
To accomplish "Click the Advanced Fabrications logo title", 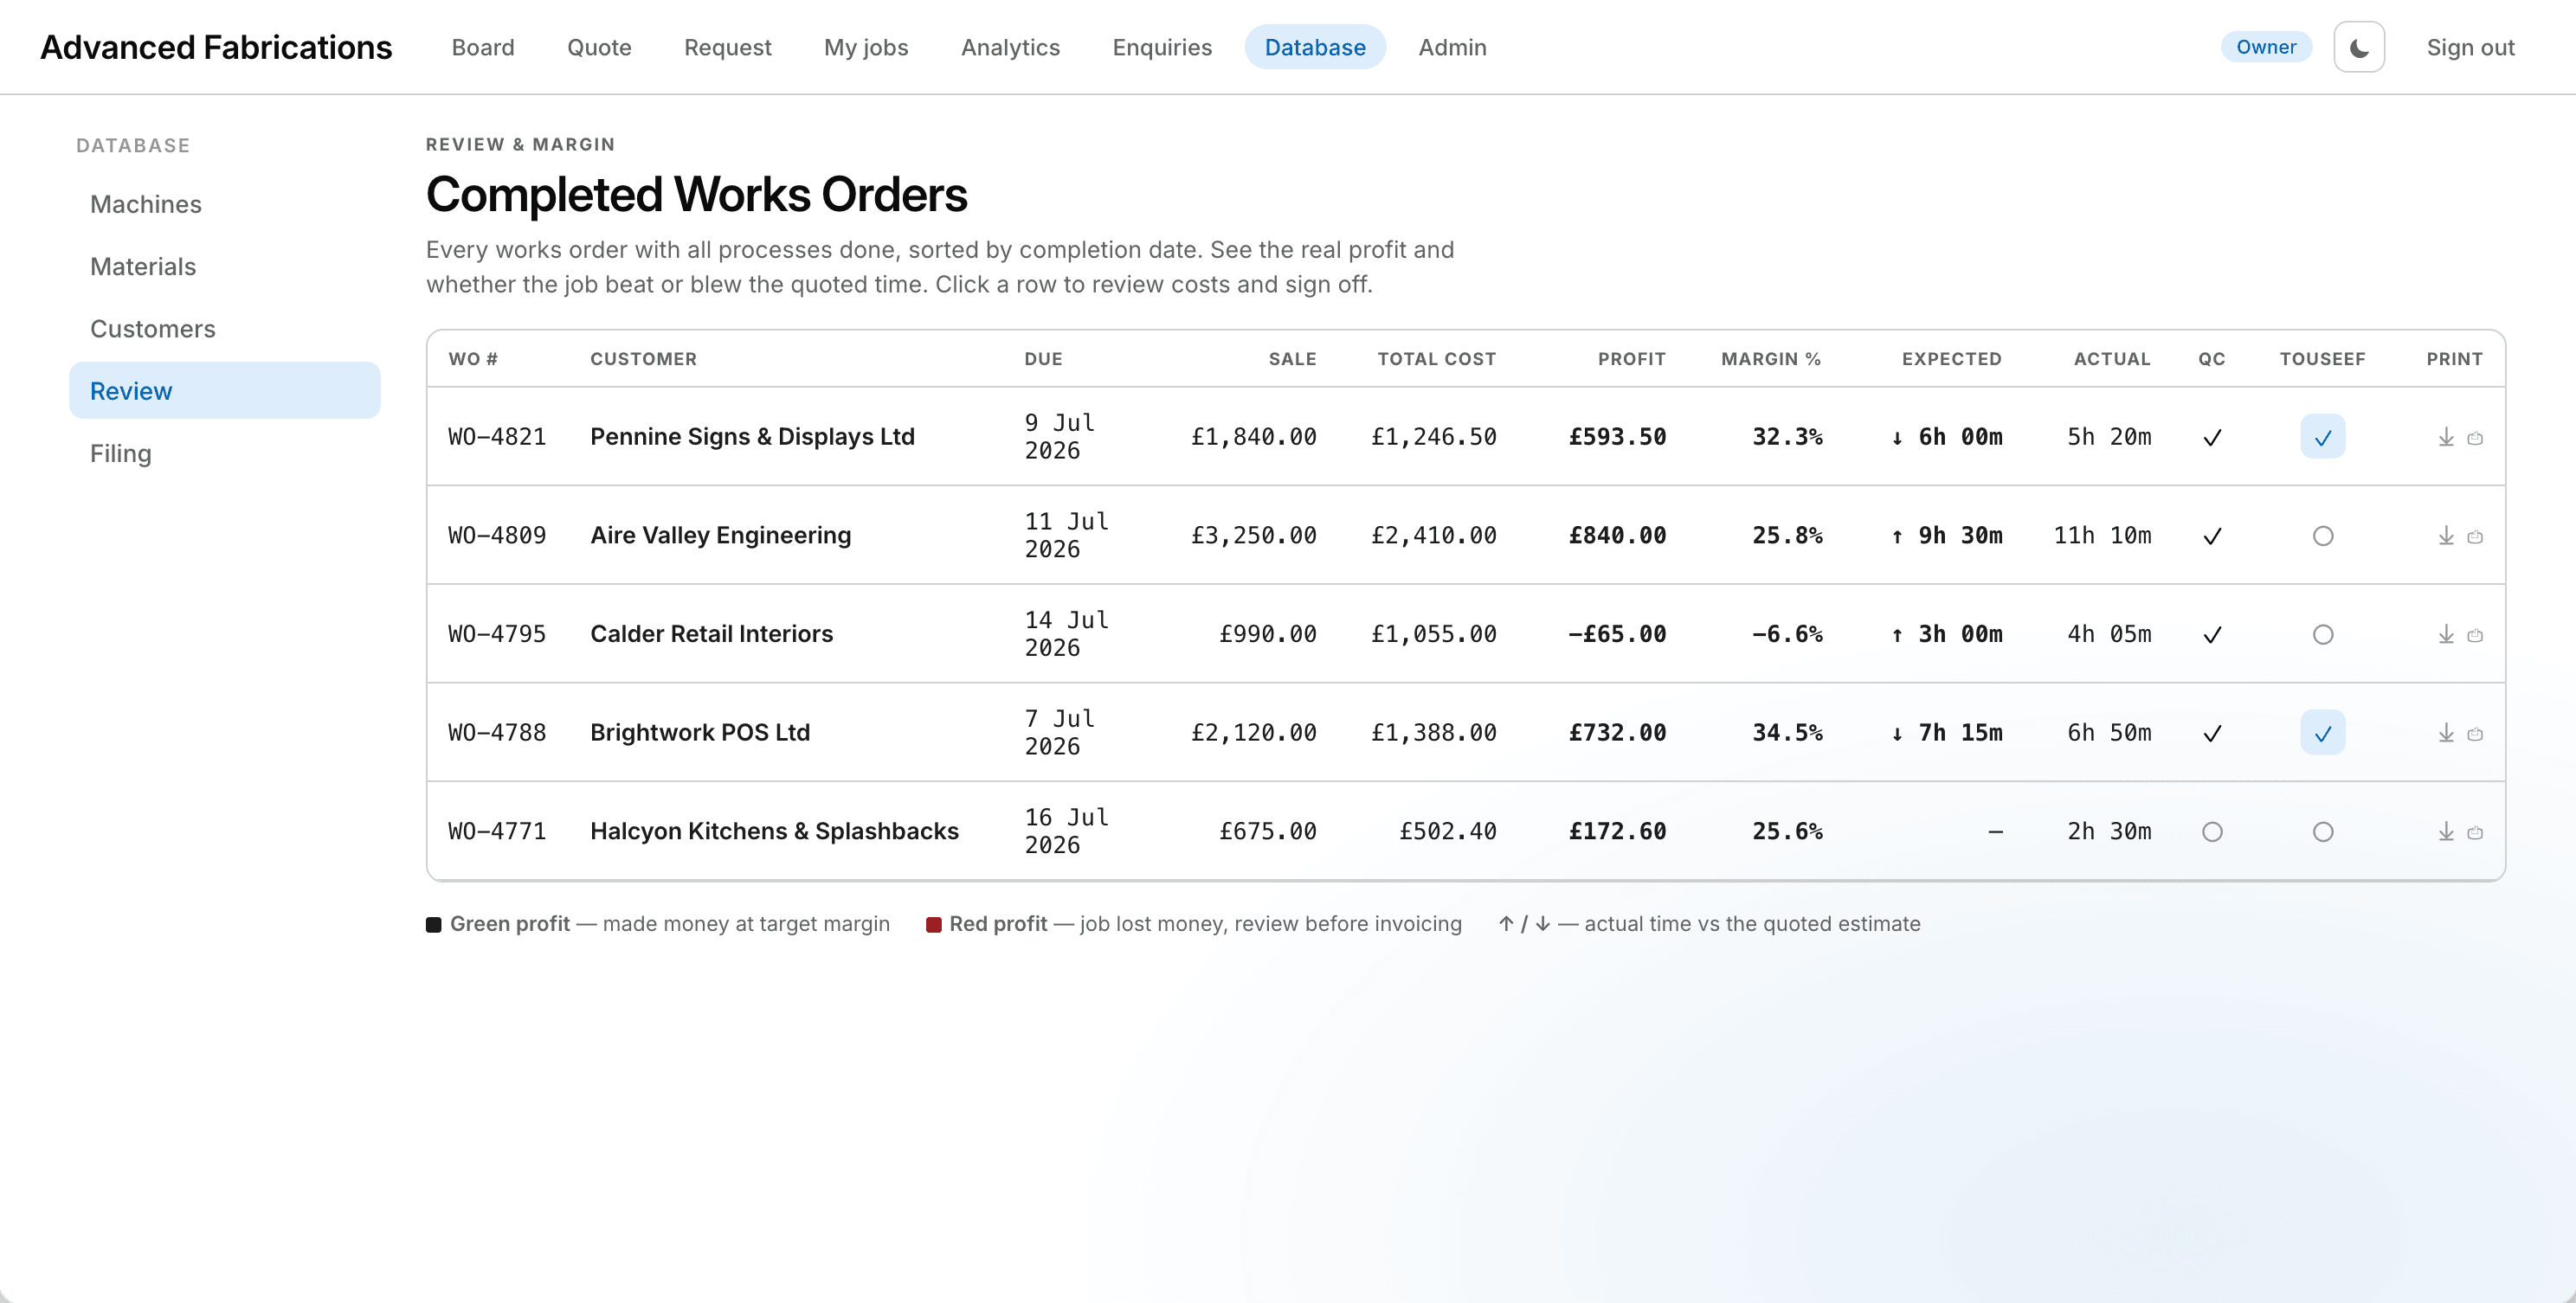I will [216, 47].
